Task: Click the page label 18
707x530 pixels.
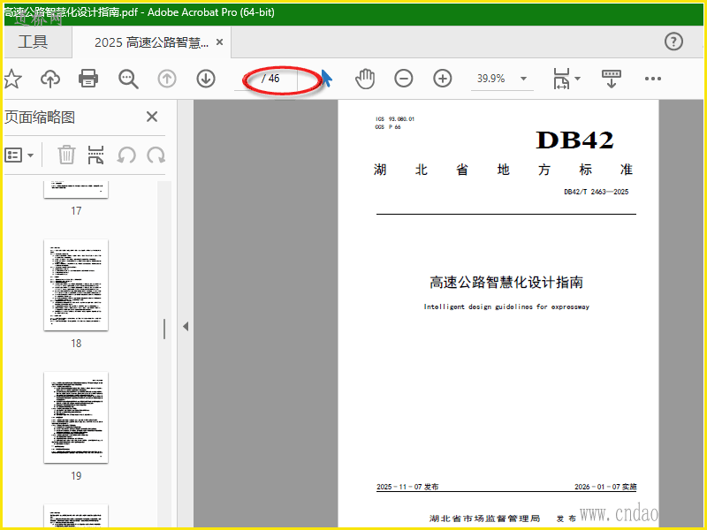Action: [76, 344]
